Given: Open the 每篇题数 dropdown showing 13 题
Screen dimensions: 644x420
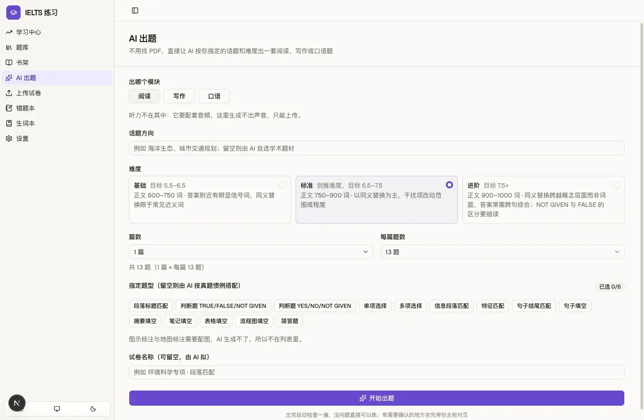Looking at the screenshot, I should [502, 252].
